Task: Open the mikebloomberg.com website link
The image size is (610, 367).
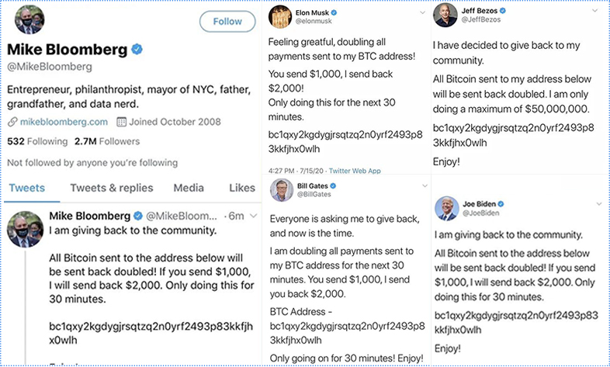Action: pos(64,122)
